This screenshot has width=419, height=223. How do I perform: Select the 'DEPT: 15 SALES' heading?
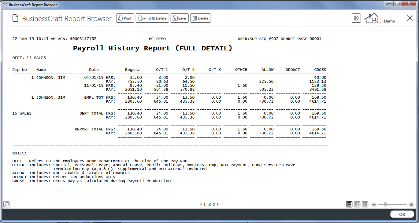coord(29,58)
